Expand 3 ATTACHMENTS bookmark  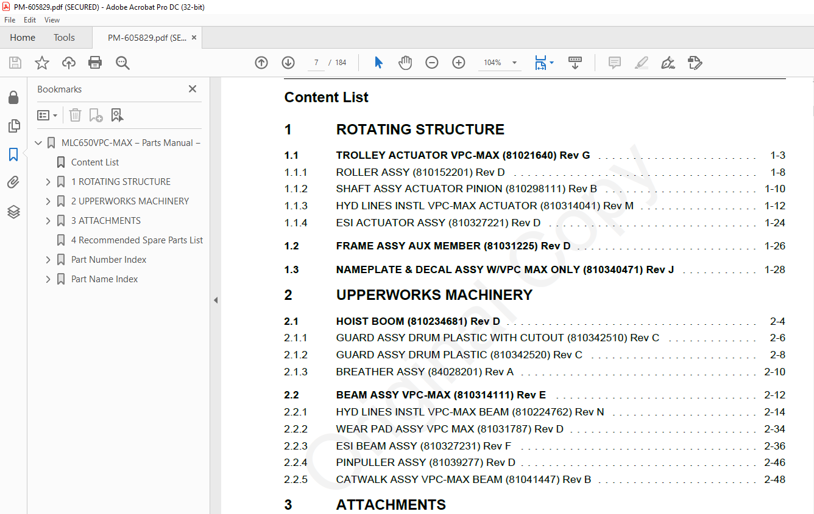pyautogui.click(x=48, y=221)
